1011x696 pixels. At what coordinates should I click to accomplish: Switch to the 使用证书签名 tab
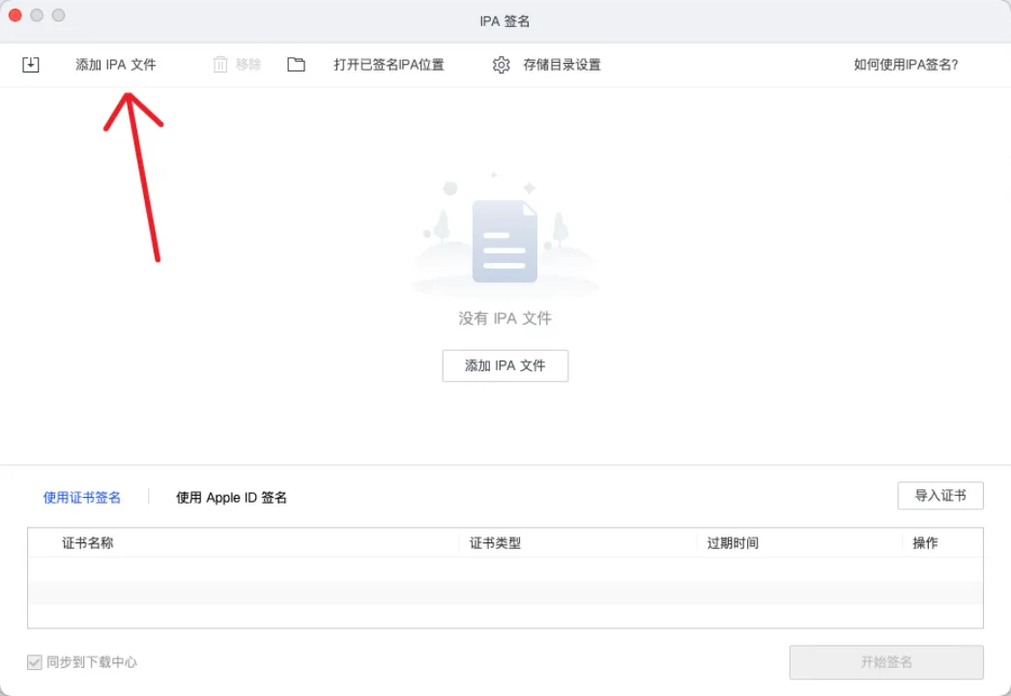(82, 497)
